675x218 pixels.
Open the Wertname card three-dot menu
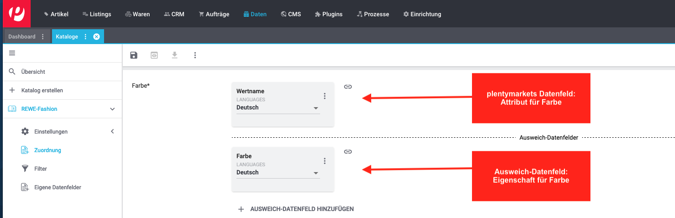point(325,96)
